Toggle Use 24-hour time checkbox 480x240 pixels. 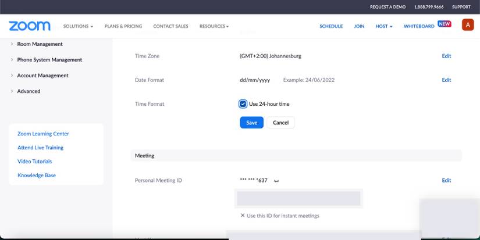(x=243, y=104)
